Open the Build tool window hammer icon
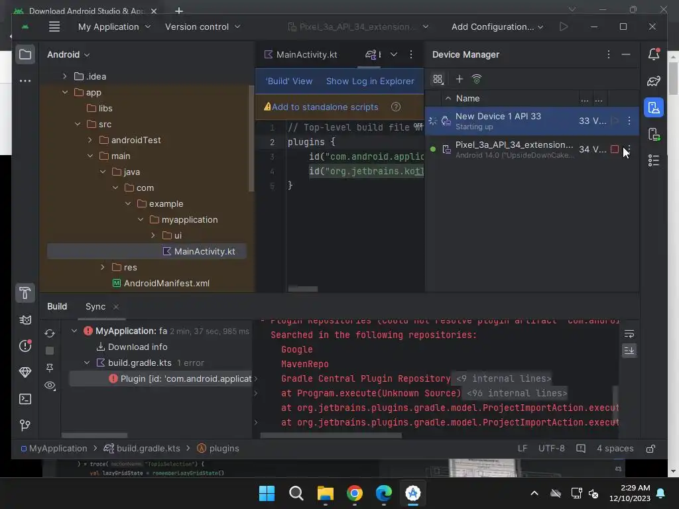Screen dimensions: 679x509 tap(25, 294)
